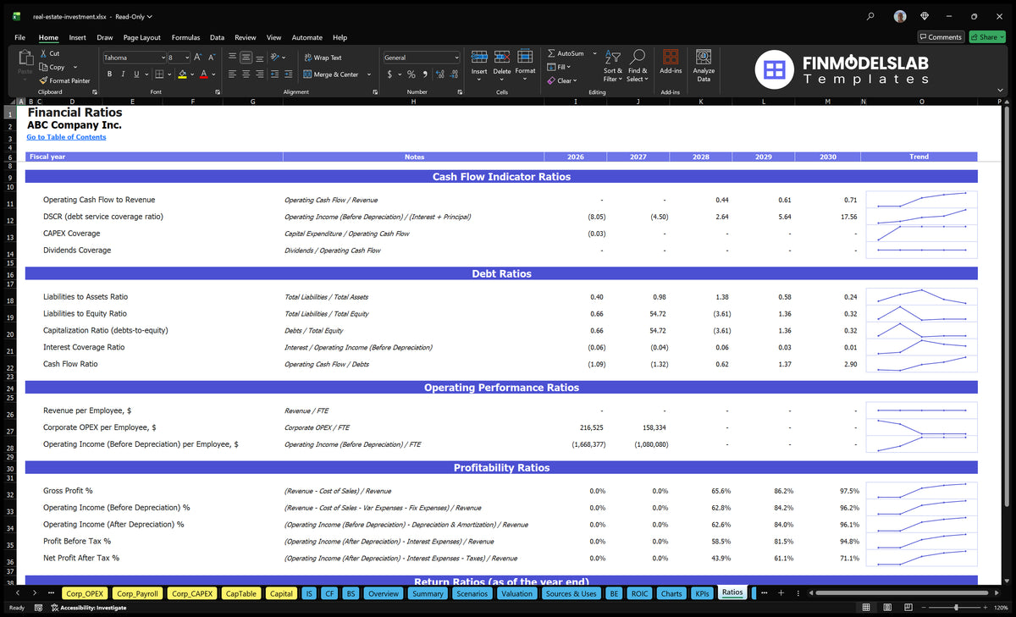The image size is (1016, 617).
Task: Open the yellow Fill Color swatch
Action: click(x=182, y=74)
